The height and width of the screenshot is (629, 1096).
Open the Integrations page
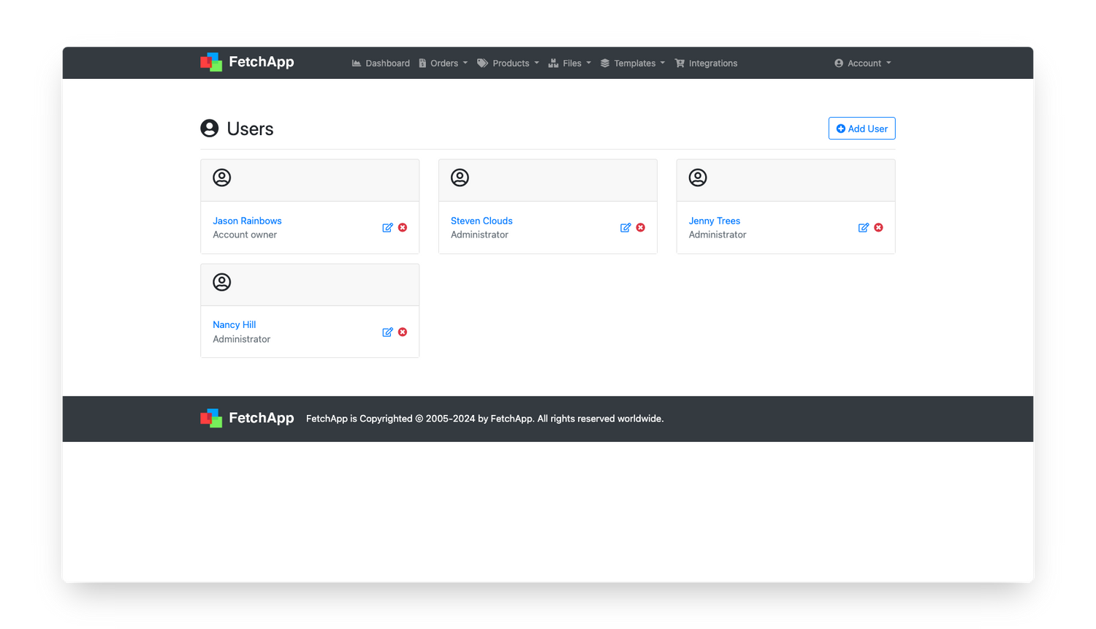point(706,64)
